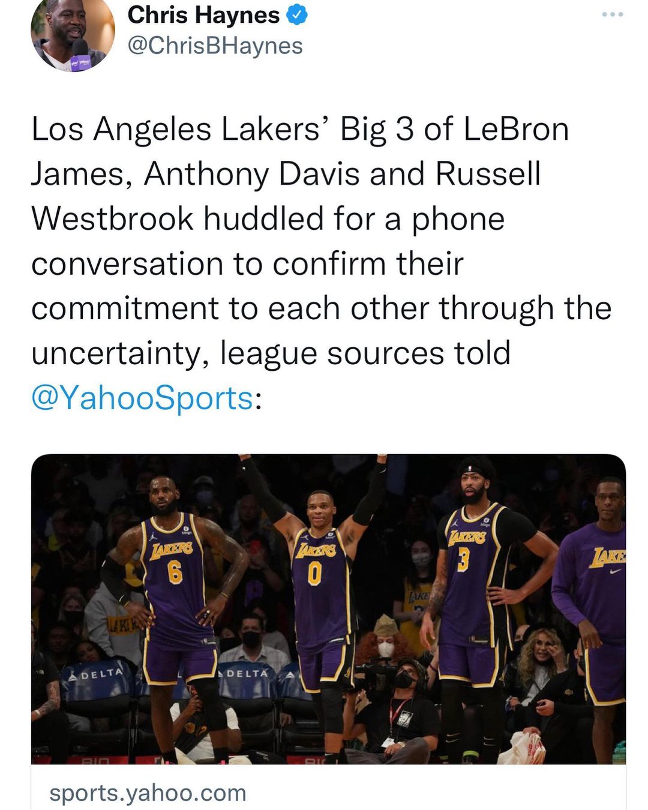This screenshot has height=810, width=648.
Task: Click the blue verified badge
Action: point(298,16)
